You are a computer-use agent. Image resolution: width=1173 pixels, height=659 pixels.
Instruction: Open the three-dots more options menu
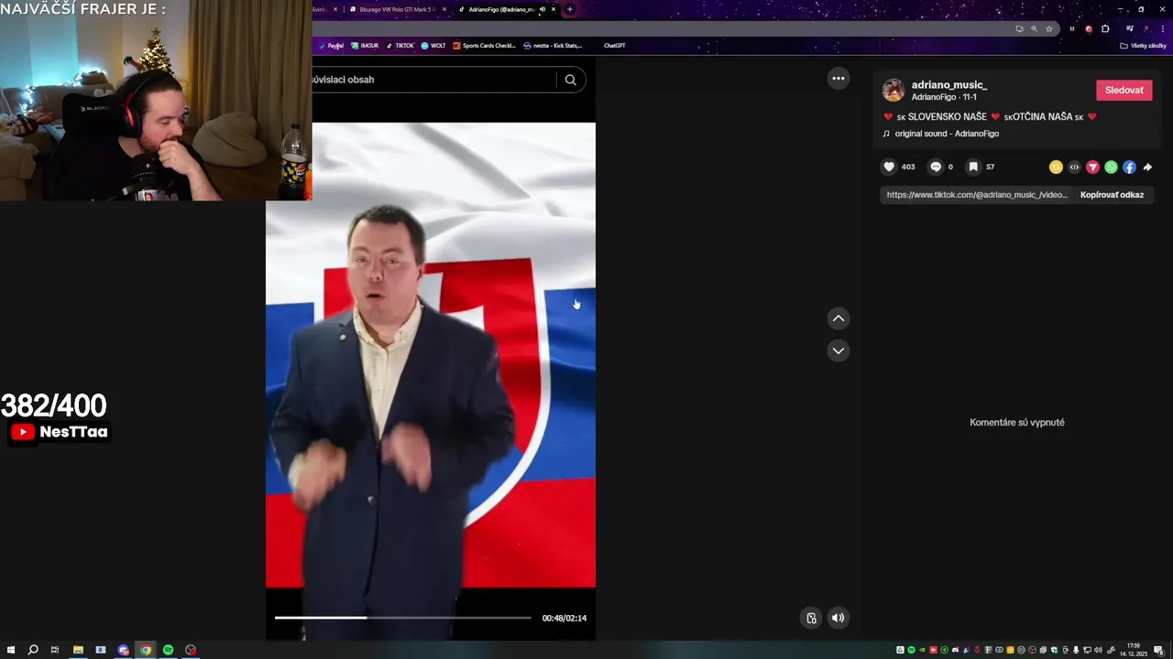838,79
